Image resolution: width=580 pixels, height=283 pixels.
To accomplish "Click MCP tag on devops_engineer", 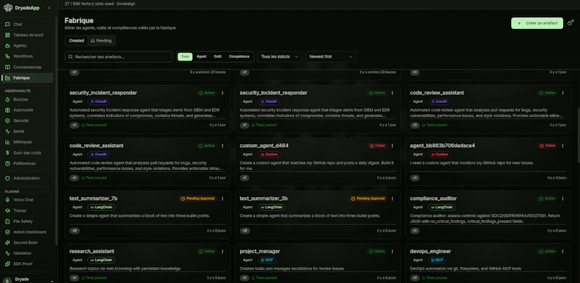I will tap(437, 260).
